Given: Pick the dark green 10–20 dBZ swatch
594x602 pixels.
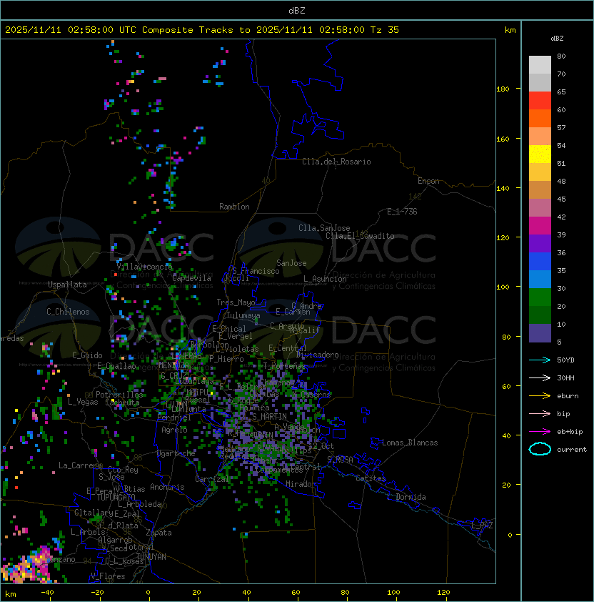Looking at the screenshot, I should point(540,315).
